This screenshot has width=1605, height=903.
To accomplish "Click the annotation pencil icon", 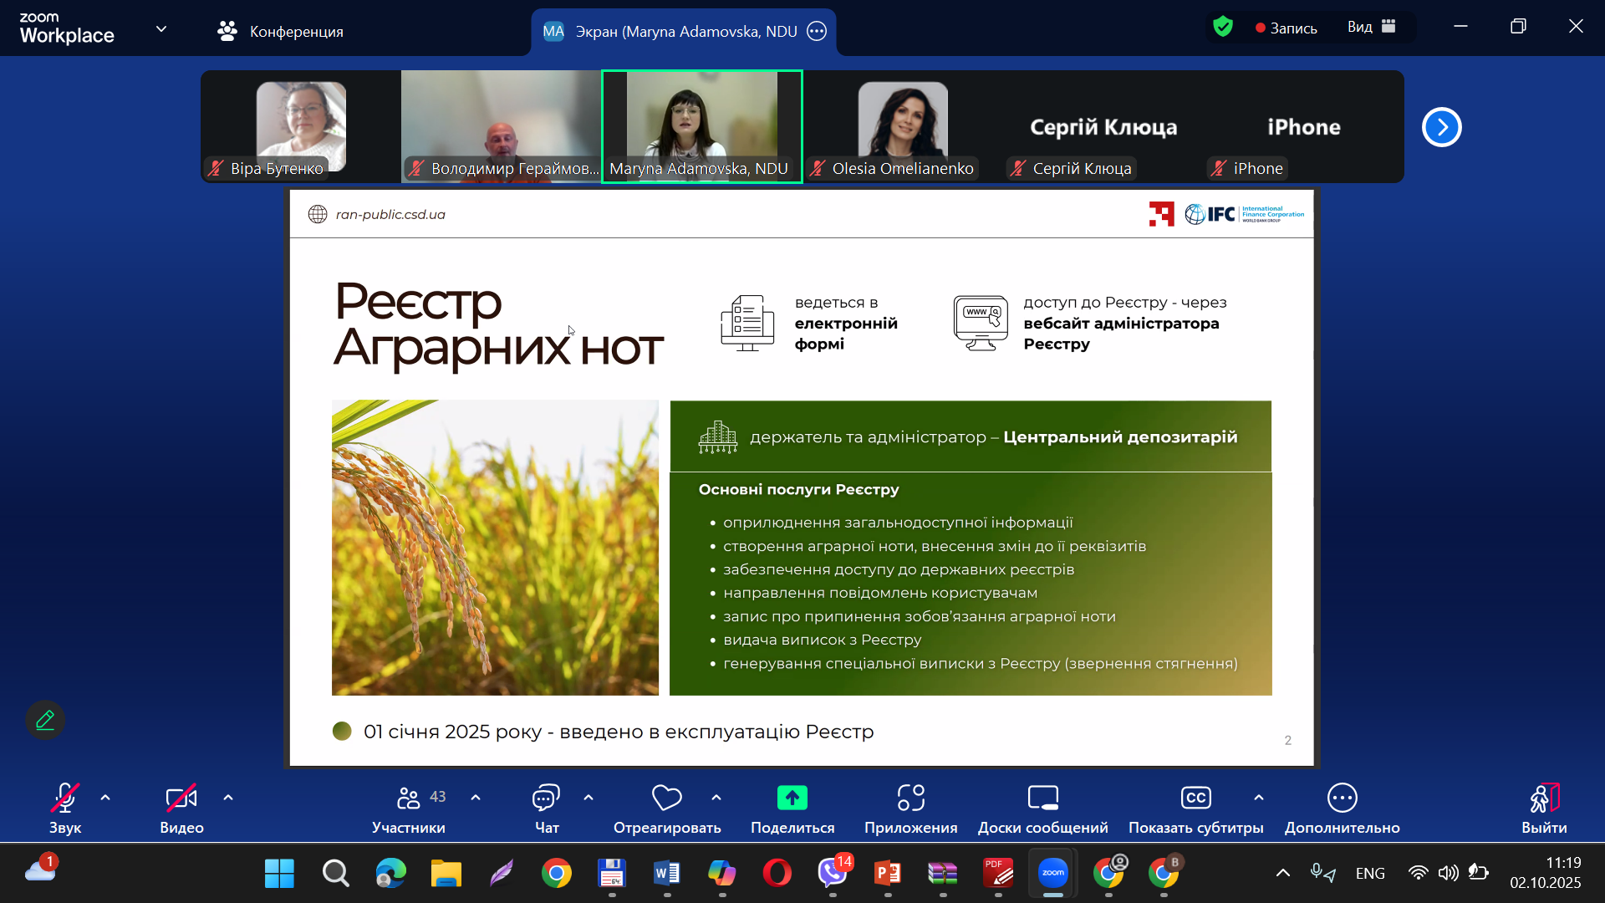I will [45, 720].
